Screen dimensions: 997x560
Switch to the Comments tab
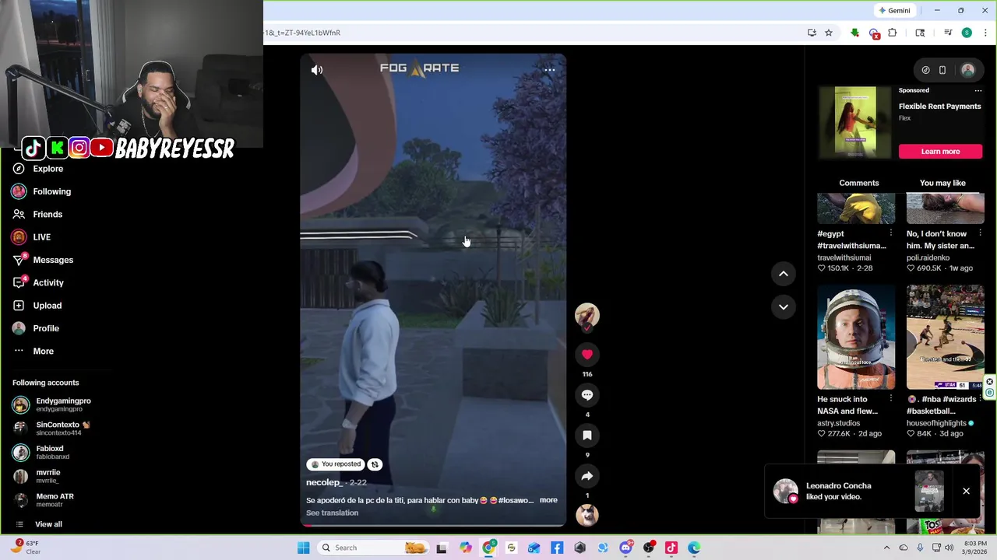pyautogui.click(x=858, y=183)
